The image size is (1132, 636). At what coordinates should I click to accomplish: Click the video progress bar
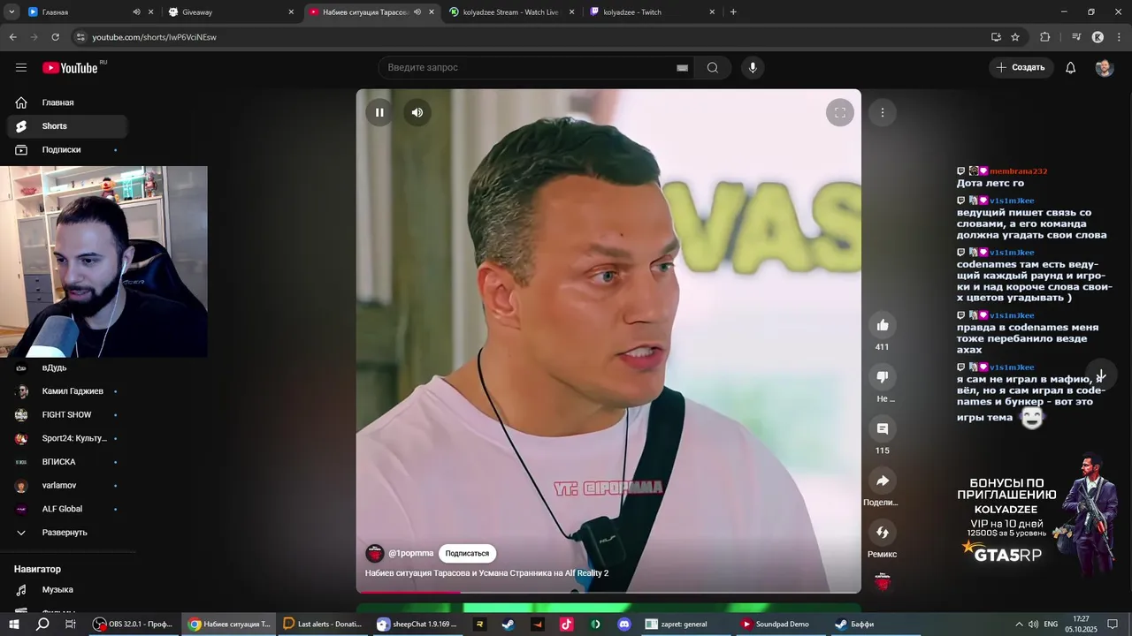pyautogui.click(x=608, y=592)
